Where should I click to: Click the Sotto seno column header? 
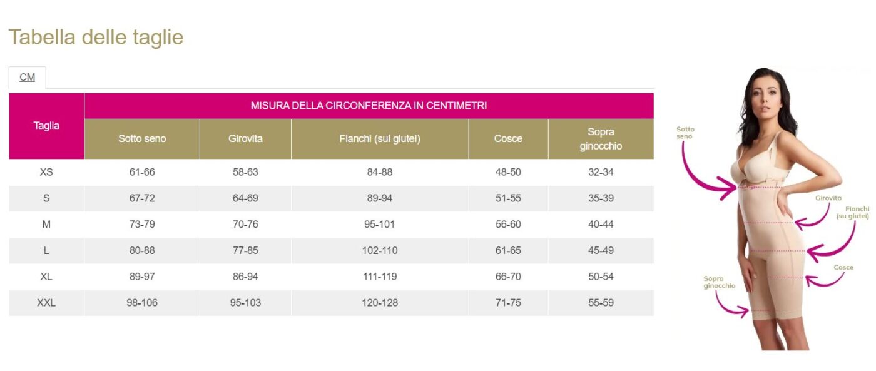coord(142,139)
